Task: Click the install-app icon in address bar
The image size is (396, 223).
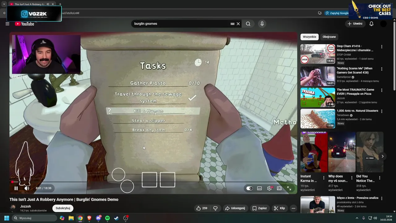Action: tap(320, 13)
